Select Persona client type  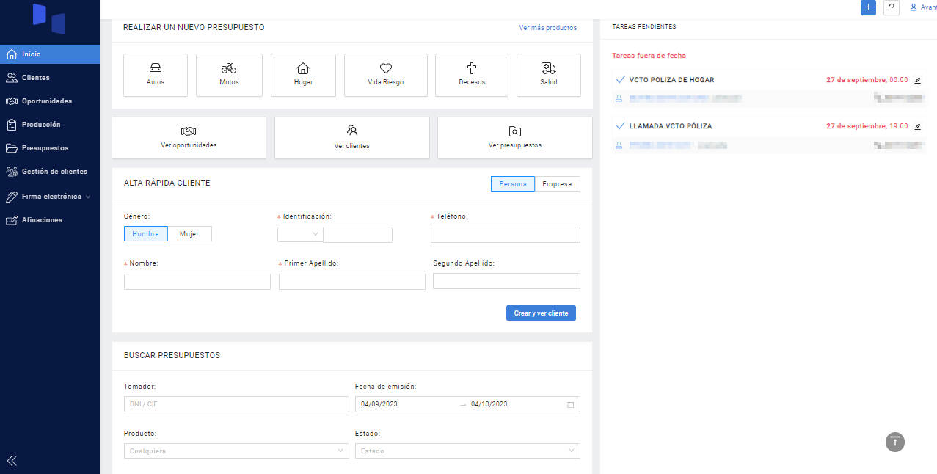[513, 184]
